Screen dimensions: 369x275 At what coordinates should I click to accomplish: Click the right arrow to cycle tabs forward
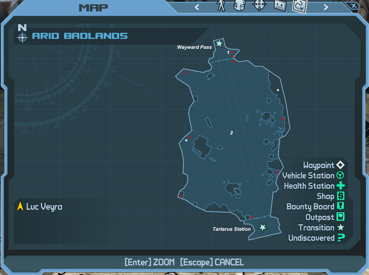pos(325,6)
